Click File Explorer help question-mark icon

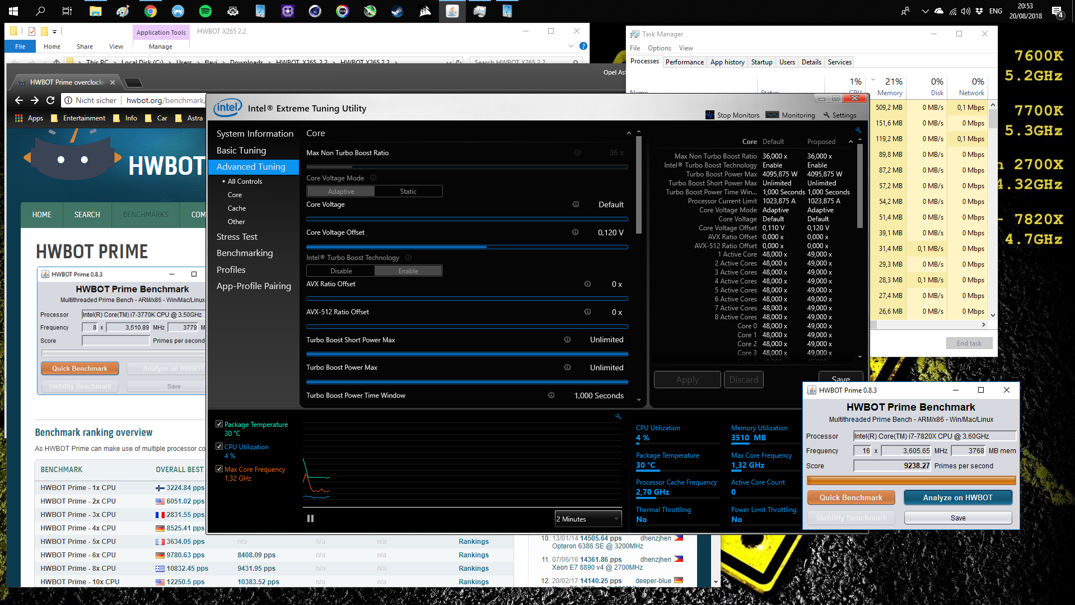point(583,46)
